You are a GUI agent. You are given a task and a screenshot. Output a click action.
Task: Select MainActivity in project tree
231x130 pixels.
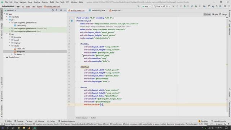21,26
